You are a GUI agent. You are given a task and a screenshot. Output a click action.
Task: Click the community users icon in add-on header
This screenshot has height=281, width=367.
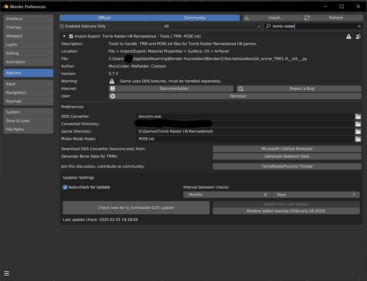[x=358, y=36]
